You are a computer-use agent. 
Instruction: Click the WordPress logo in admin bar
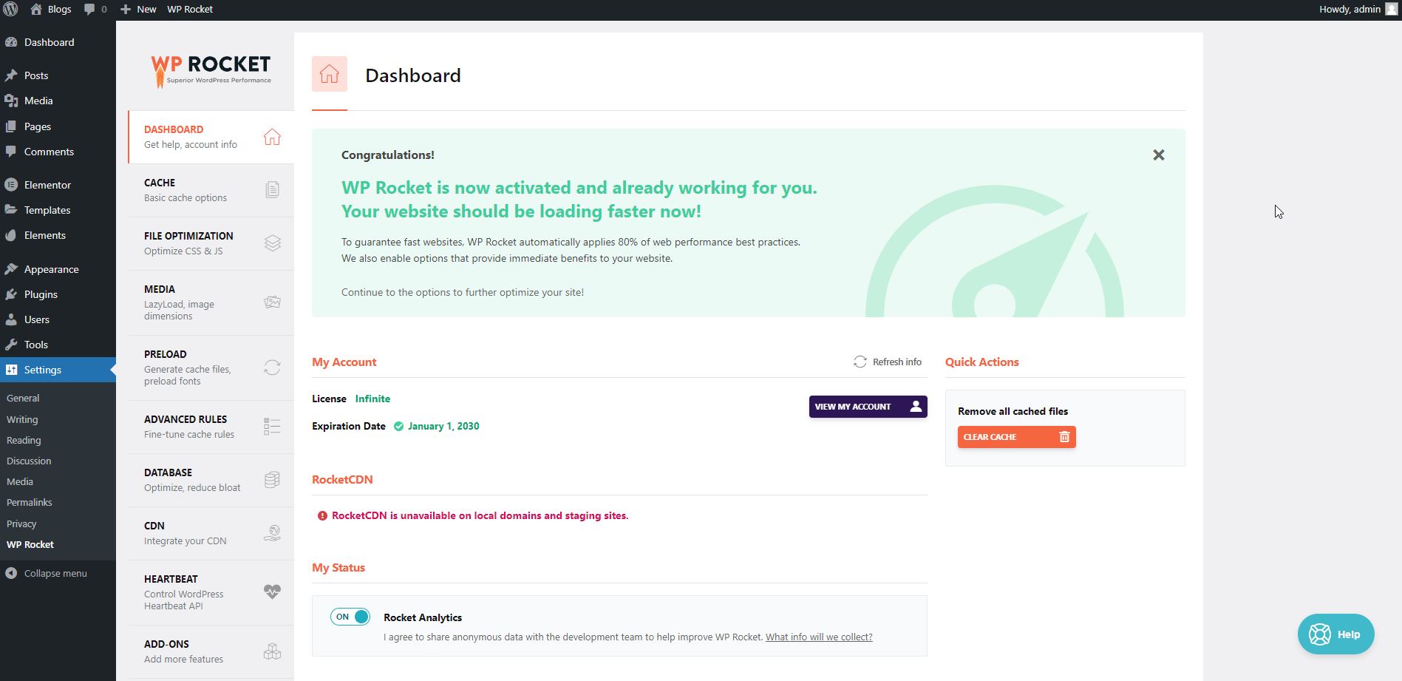[x=10, y=10]
